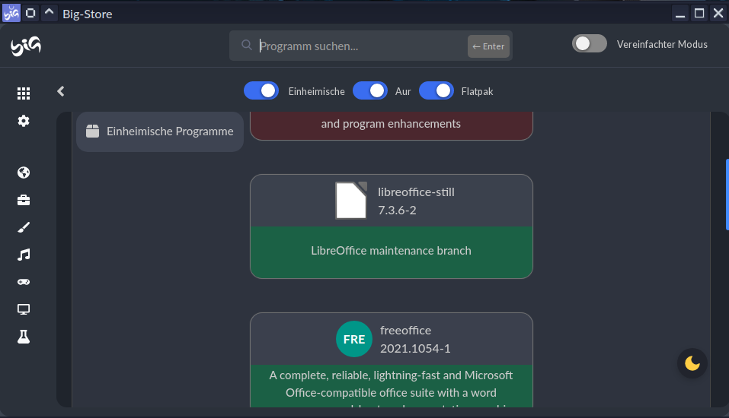Click the Flatpak label text
729x418 pixels.
(477, 92)
